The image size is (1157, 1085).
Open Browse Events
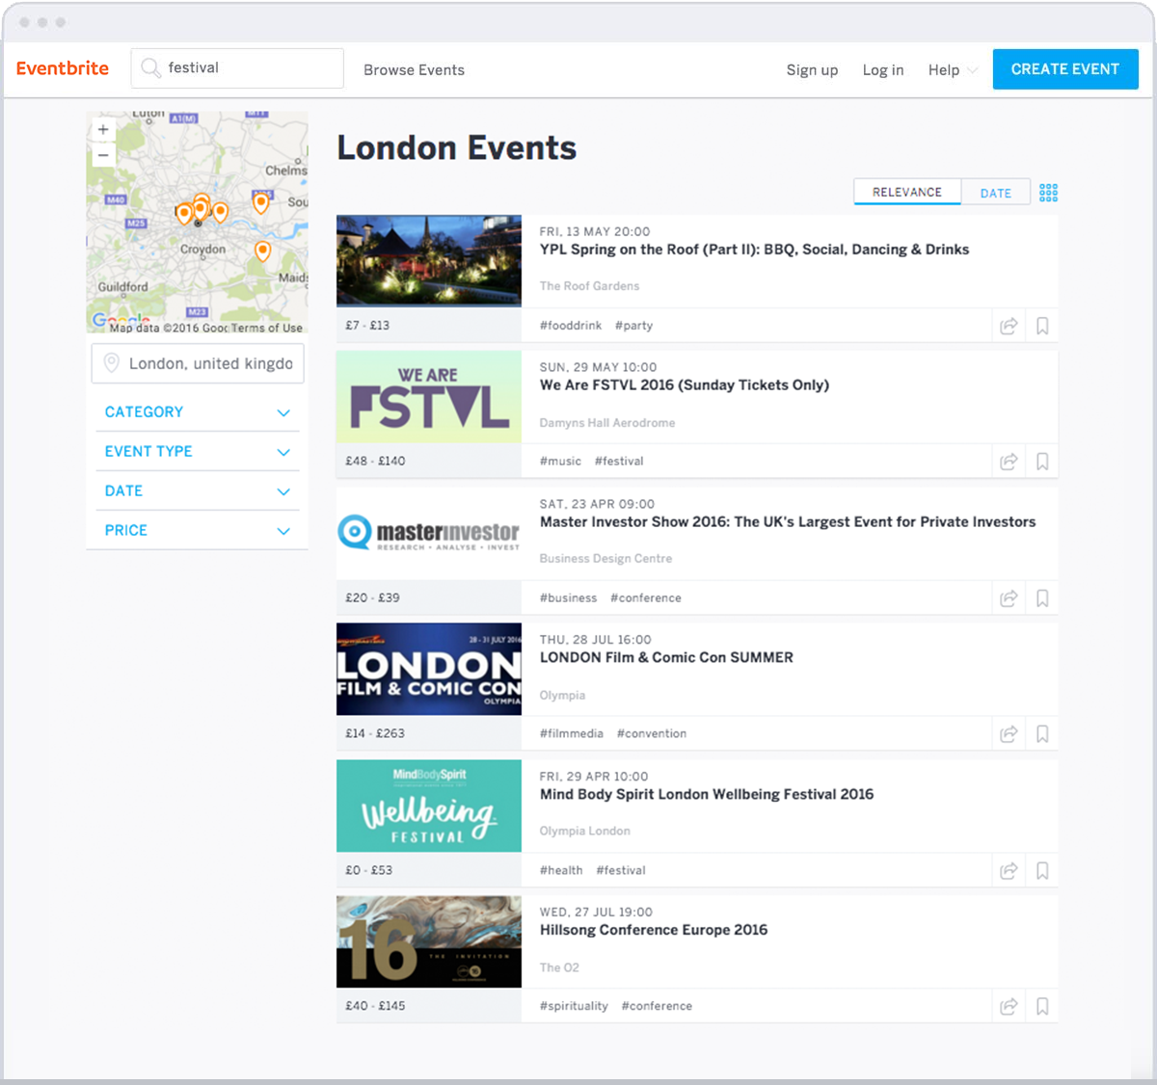(414, 69)
